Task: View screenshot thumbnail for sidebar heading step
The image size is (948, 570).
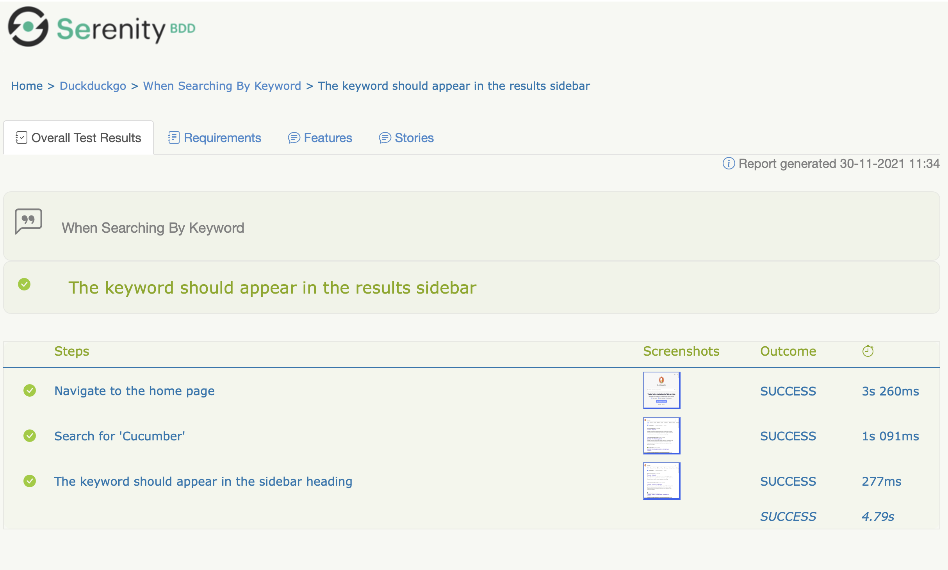Action: (661, 481)
